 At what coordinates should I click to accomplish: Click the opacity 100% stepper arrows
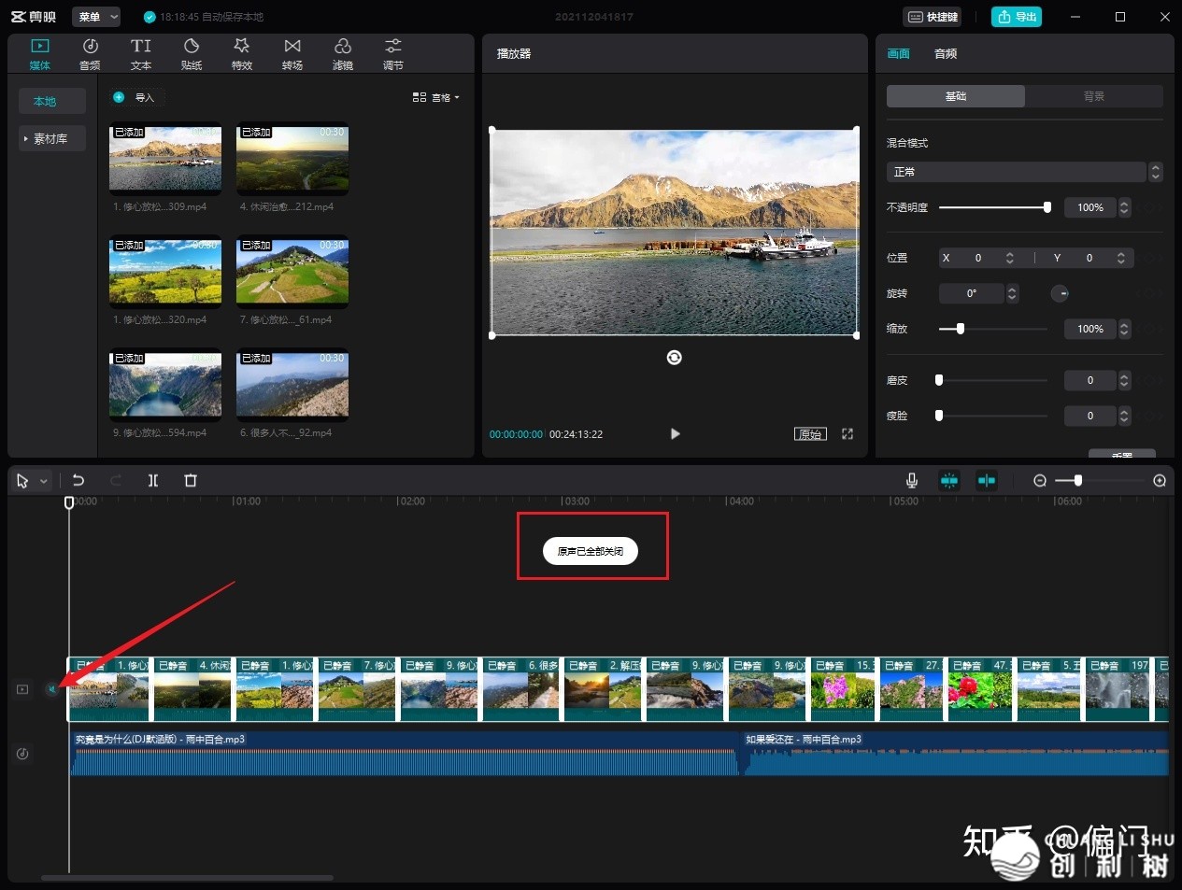tap(1124, 207)
